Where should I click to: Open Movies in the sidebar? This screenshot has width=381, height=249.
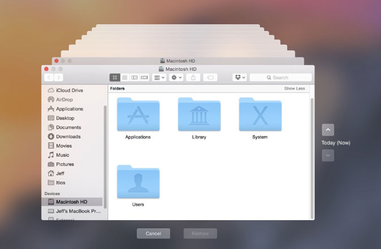(x=72, y=146)
